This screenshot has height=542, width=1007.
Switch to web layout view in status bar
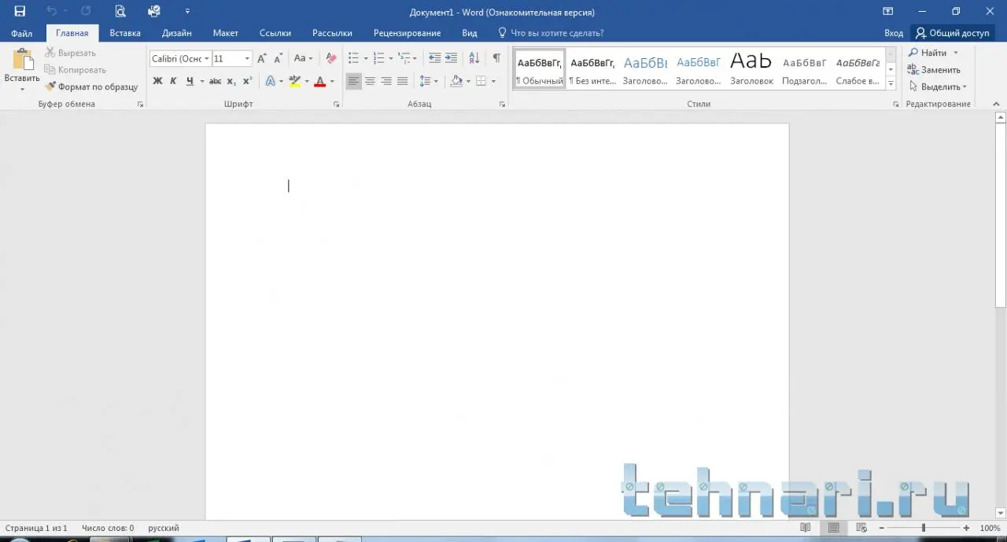pos(861,528)
